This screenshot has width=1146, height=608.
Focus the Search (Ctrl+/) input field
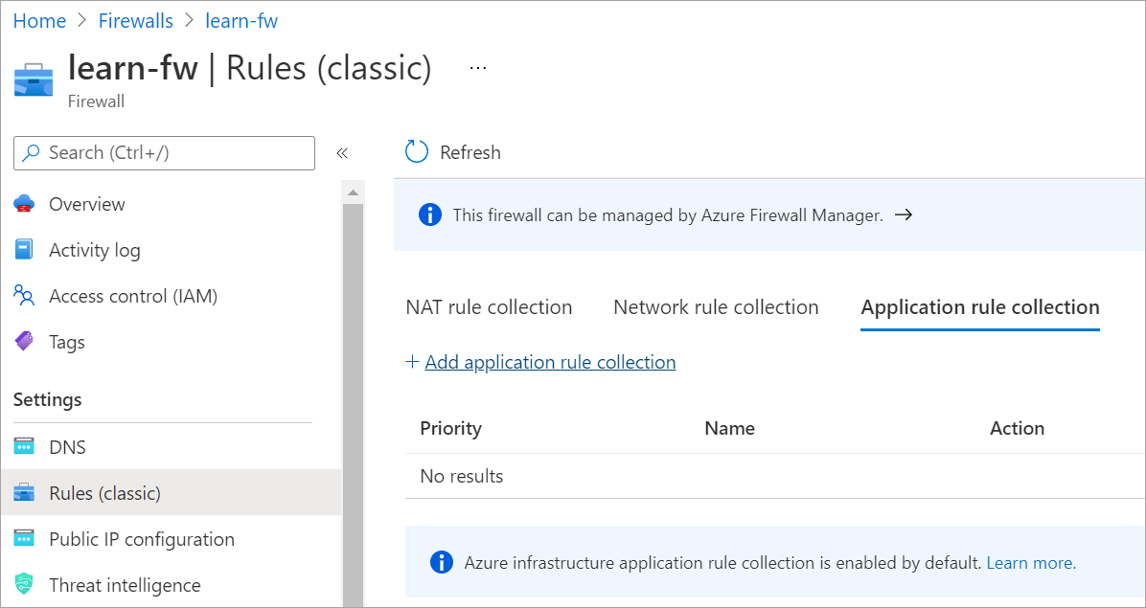click(x=165, y=152)
